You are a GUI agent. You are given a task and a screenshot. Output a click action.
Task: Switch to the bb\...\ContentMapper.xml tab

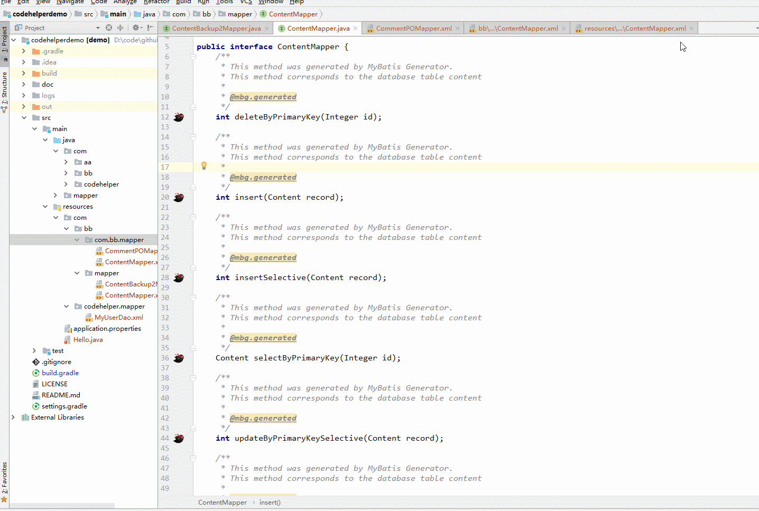(x=518, y=29)
